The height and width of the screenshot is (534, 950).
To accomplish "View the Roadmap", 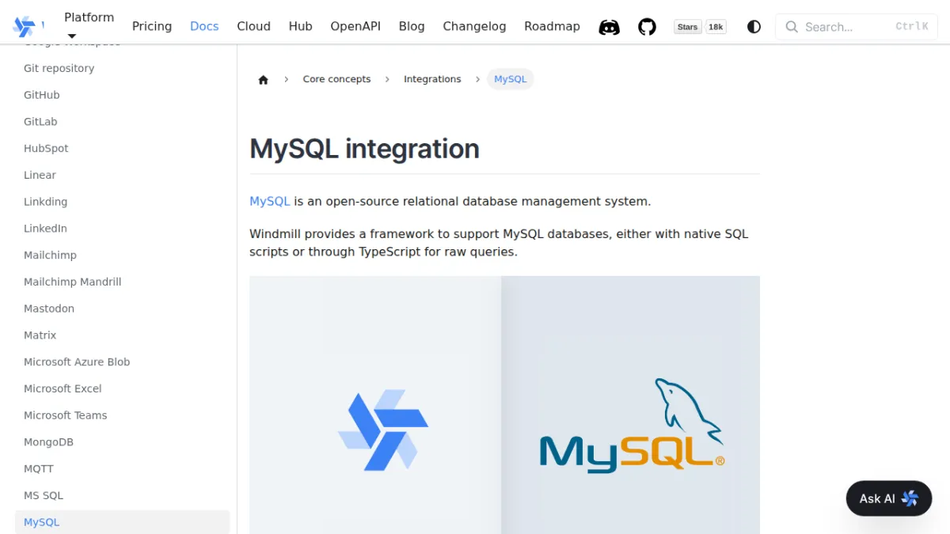I will [x=552, y=26].
